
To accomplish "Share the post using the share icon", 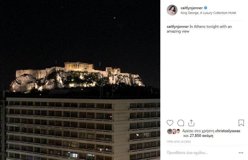I will click(x=191, y=123).
